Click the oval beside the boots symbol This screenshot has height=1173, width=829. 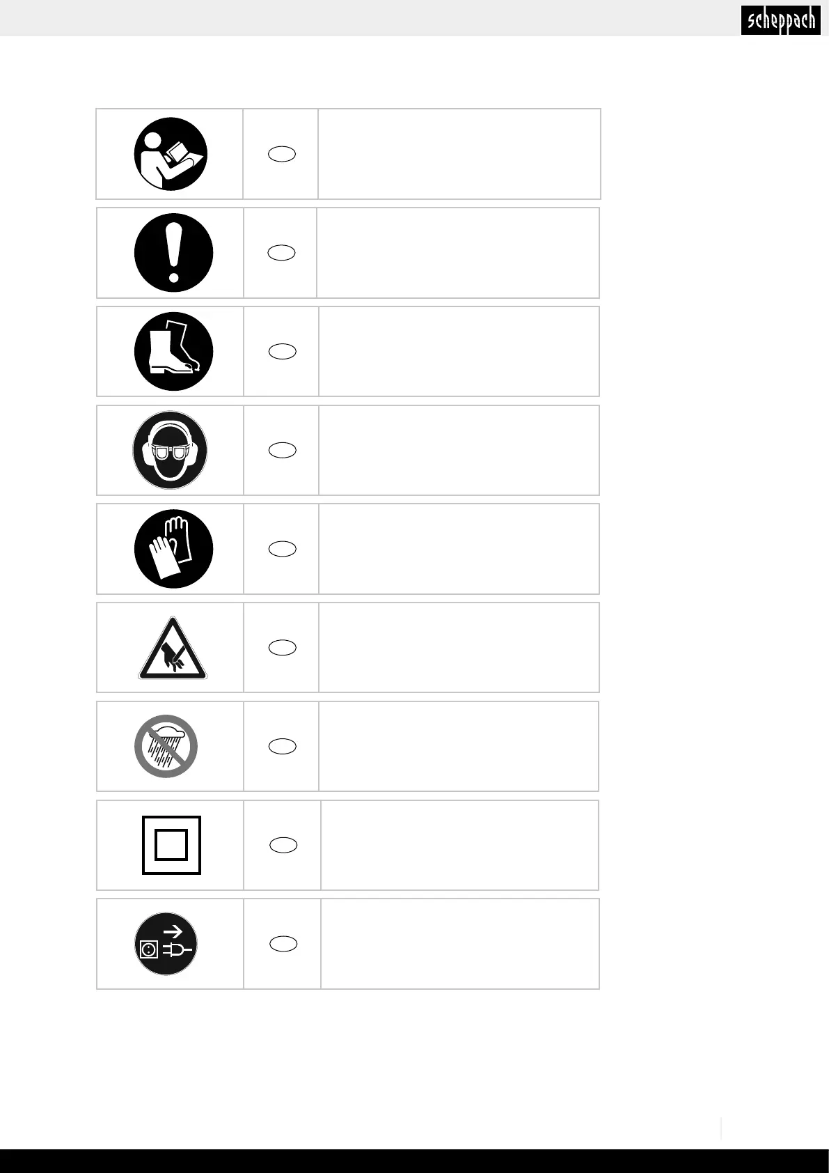coord(282,351)
